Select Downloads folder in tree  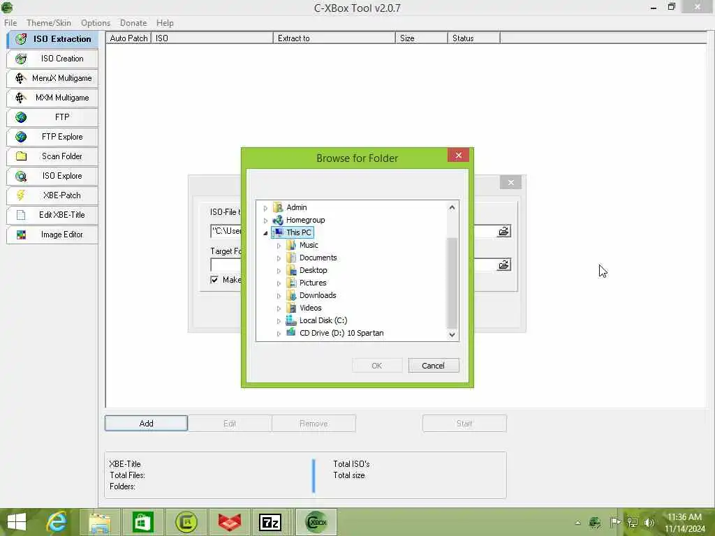(318, 295)
